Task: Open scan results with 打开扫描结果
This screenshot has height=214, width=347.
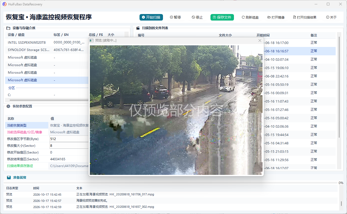Action: tap(305, 17)
